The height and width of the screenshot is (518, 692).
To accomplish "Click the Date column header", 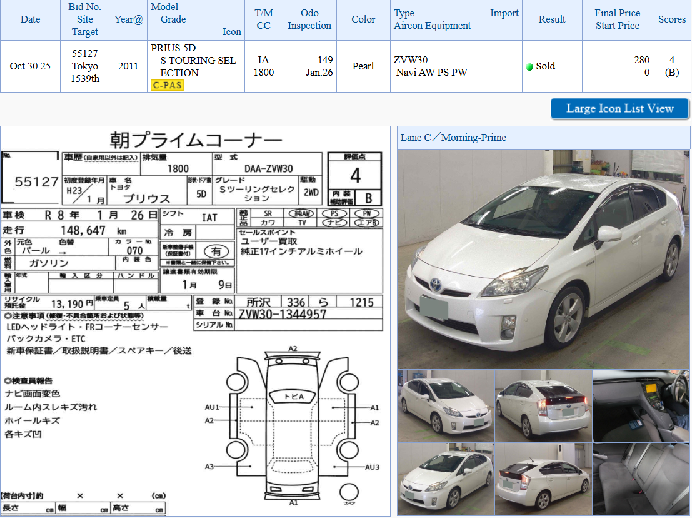I will (30, 19).
